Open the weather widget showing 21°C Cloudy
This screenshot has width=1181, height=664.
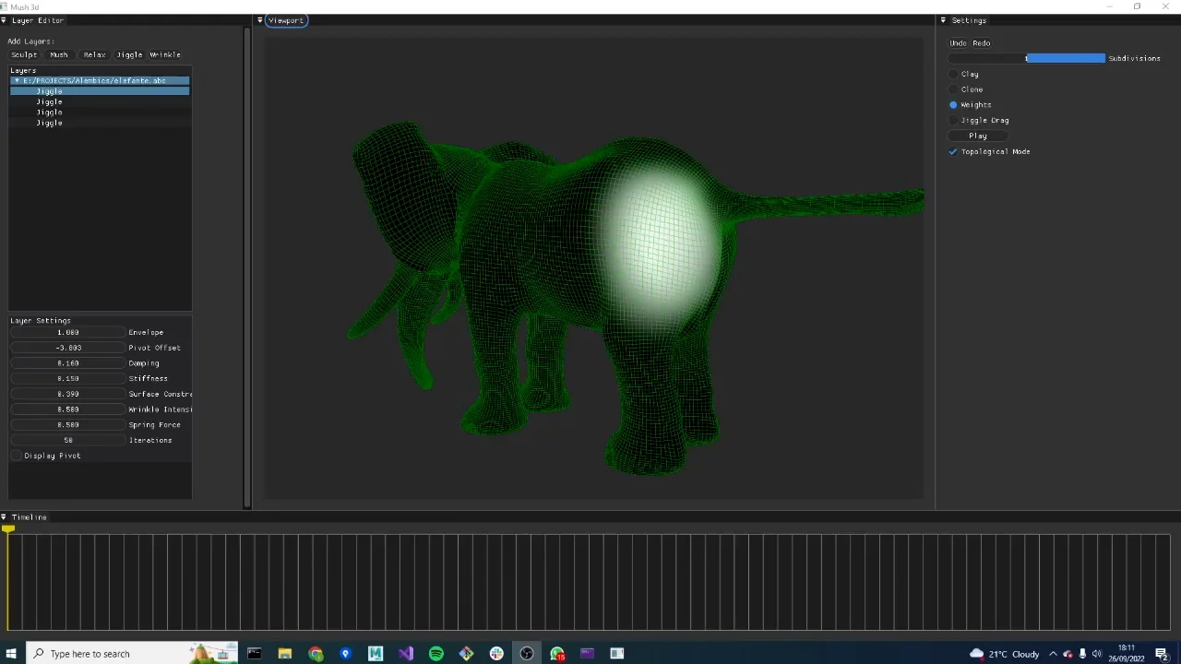pos(1004,654)
